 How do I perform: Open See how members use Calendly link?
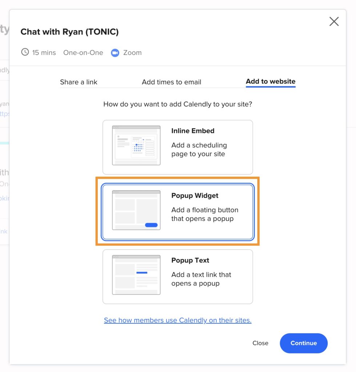point(178,320)
